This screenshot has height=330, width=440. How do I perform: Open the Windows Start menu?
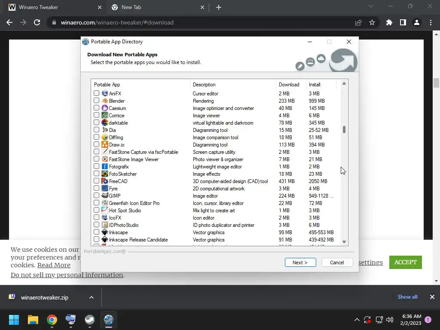tap(14, 320)
